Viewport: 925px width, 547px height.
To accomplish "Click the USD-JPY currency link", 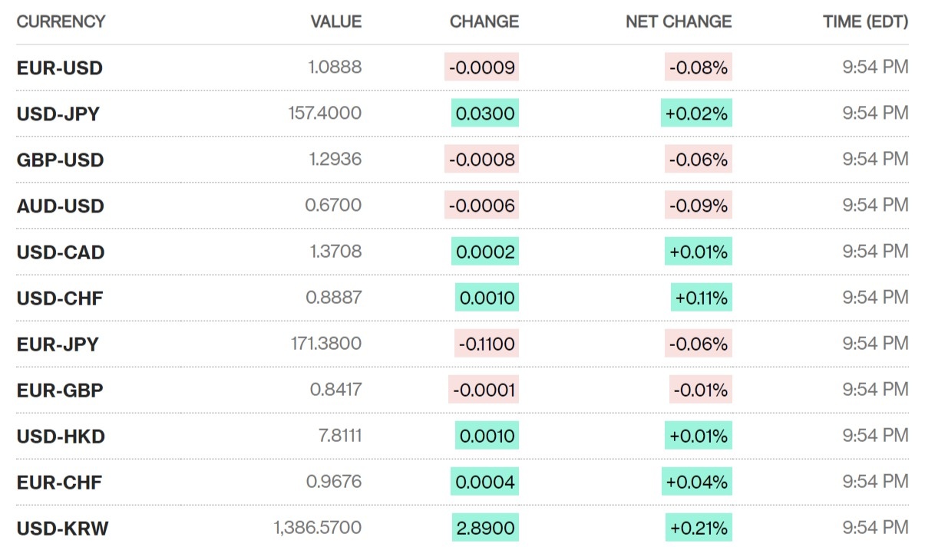I will tap(58, 114).
